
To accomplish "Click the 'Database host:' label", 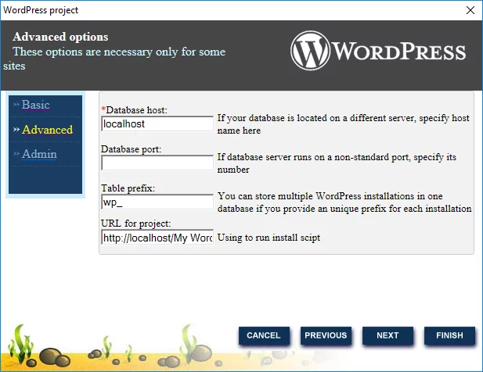I will [135, 110].
